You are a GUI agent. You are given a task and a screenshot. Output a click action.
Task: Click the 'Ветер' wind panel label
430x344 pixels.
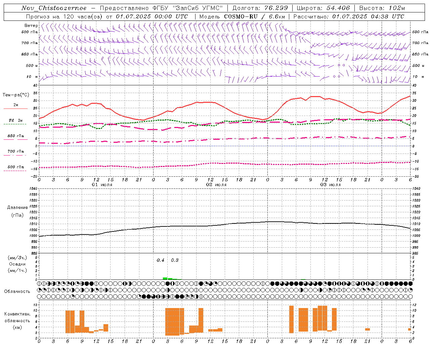[x=31, y=26]
